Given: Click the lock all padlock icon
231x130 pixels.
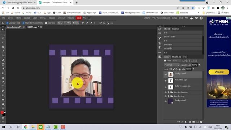Looking at the screenshot, I should point(179,69).
